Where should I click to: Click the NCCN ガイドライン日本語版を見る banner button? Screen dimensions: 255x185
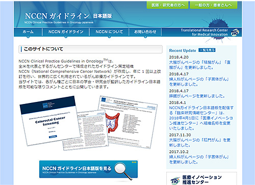click(88, 169)
